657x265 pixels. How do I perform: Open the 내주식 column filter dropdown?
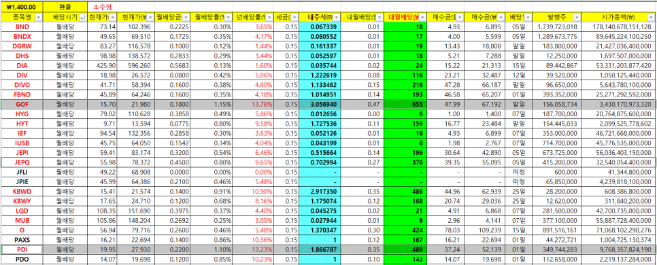click(x=336, y=17)
